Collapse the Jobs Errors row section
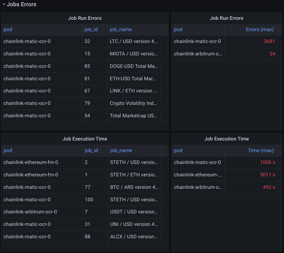 tap(4, 4)
